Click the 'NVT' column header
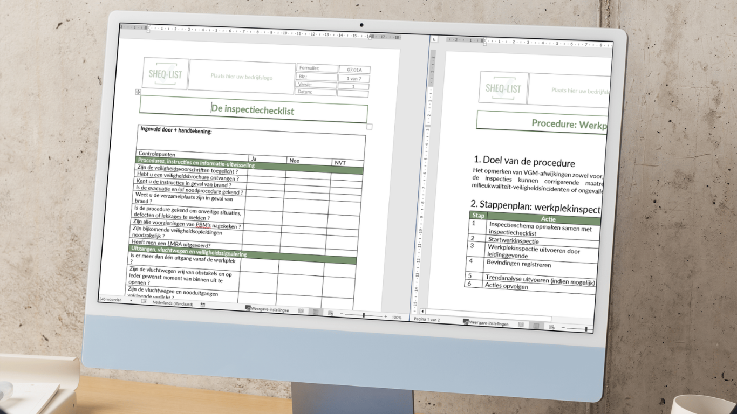737x414 pixels. pos(348,163)
